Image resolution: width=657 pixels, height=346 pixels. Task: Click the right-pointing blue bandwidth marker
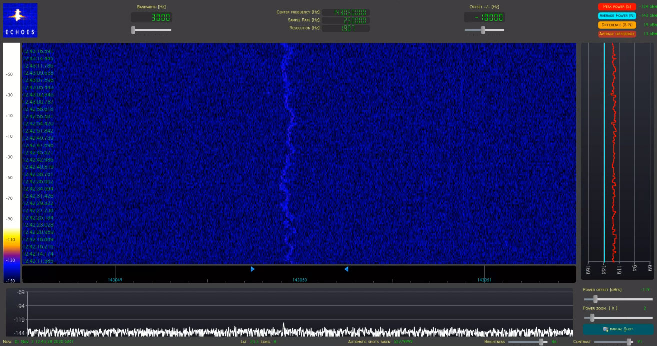click(253, 269)
